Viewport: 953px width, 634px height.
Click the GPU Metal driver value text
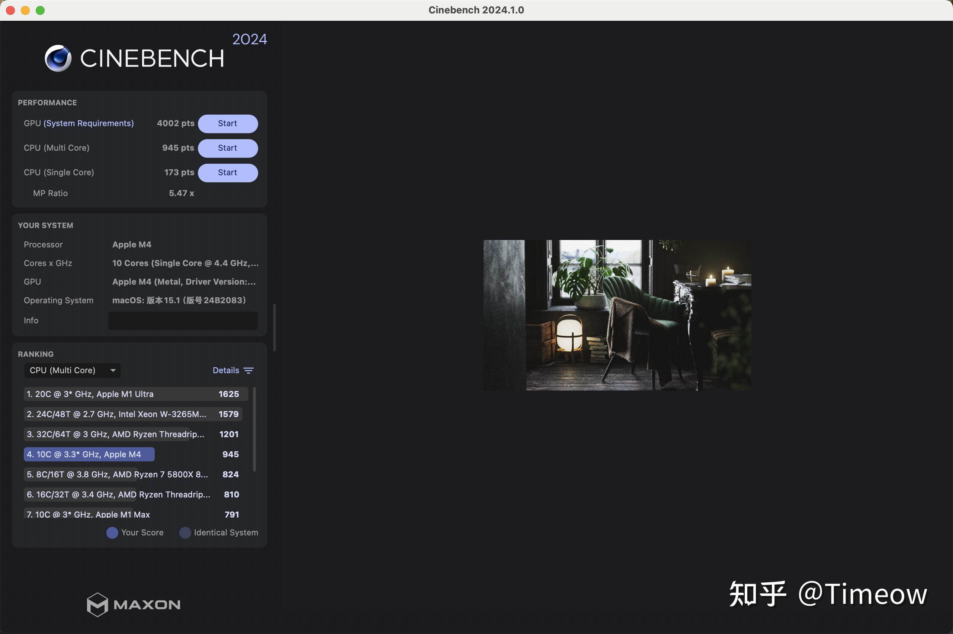pyautogui.click(x=184, y=282)
